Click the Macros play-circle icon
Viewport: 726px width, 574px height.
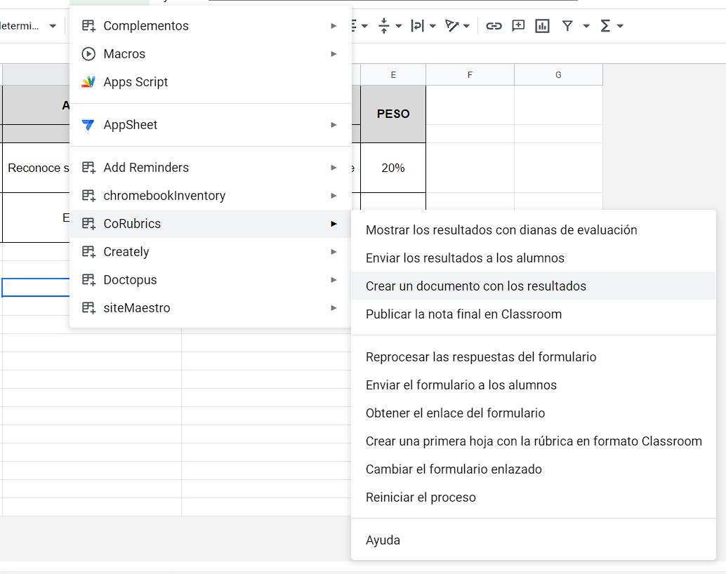(x=88, y=54)
